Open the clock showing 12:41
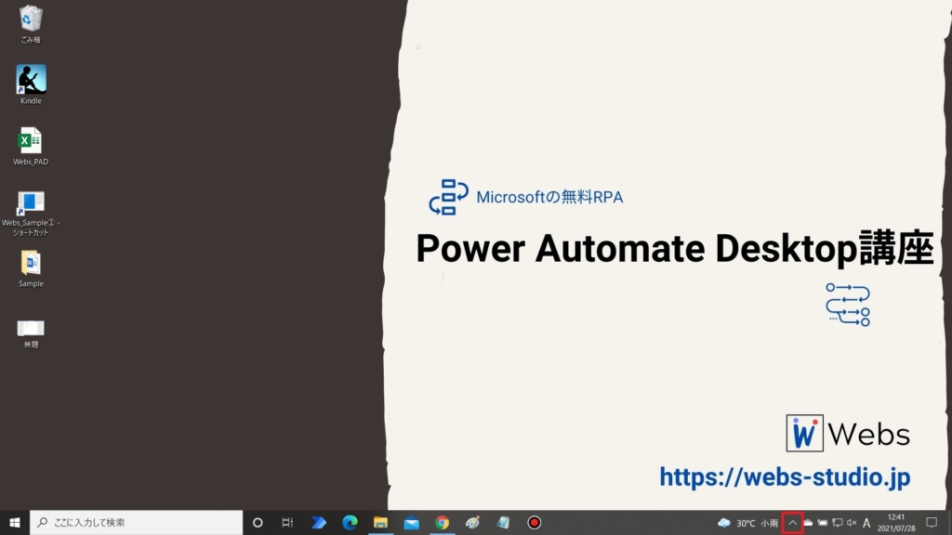 [x=896, y=523]
